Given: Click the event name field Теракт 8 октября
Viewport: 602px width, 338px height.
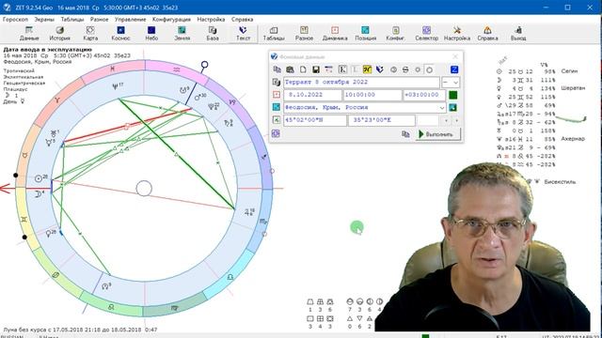Looking at the screenshot, I should [361, 83].
